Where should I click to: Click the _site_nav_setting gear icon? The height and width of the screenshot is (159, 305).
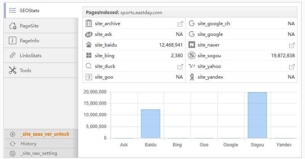click(x=13, y=153)
